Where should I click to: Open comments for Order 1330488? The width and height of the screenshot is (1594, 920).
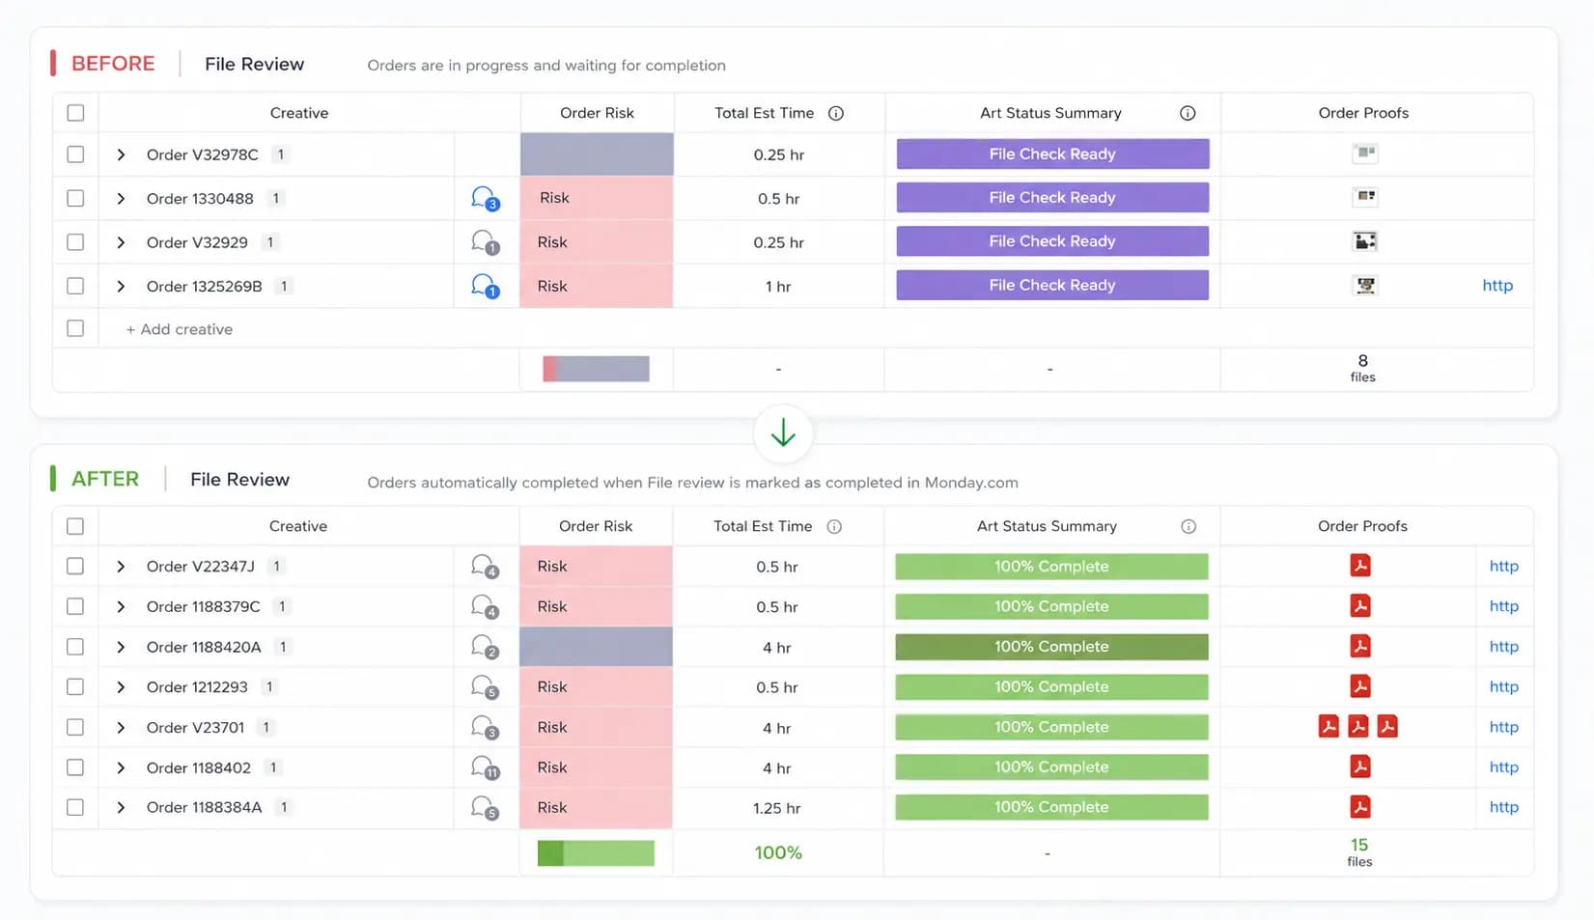(485, 199)
